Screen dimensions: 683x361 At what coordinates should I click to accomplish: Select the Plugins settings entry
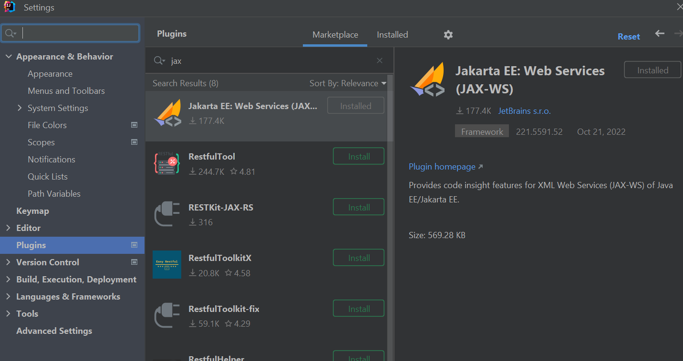tap(72, 245)
